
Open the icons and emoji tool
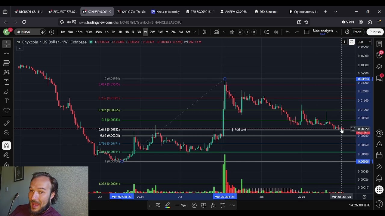point(6,110)
